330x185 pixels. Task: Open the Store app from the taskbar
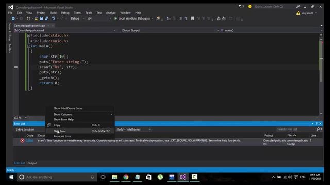148,177
